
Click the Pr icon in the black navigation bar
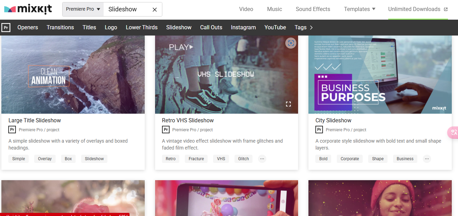(6, 27)
